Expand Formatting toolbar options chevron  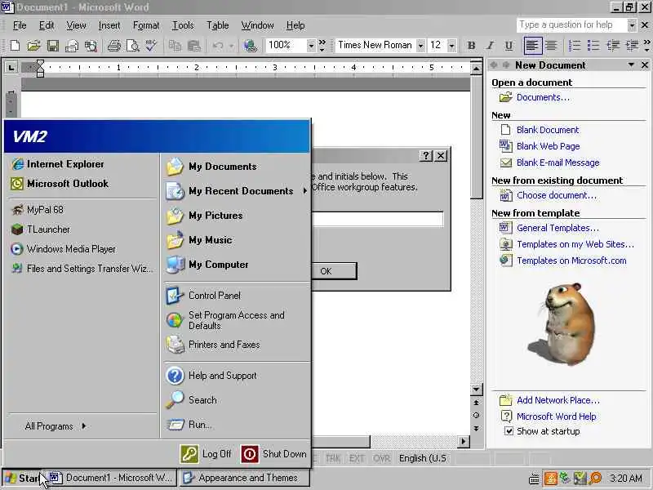click(646, 46)
